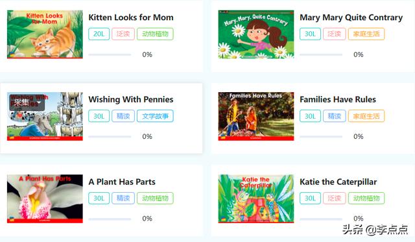Click the progress bar for Kitten Looks for Mom
This screenshot has height=242, width=415.
pyautogui.click(x=110, y=54)
